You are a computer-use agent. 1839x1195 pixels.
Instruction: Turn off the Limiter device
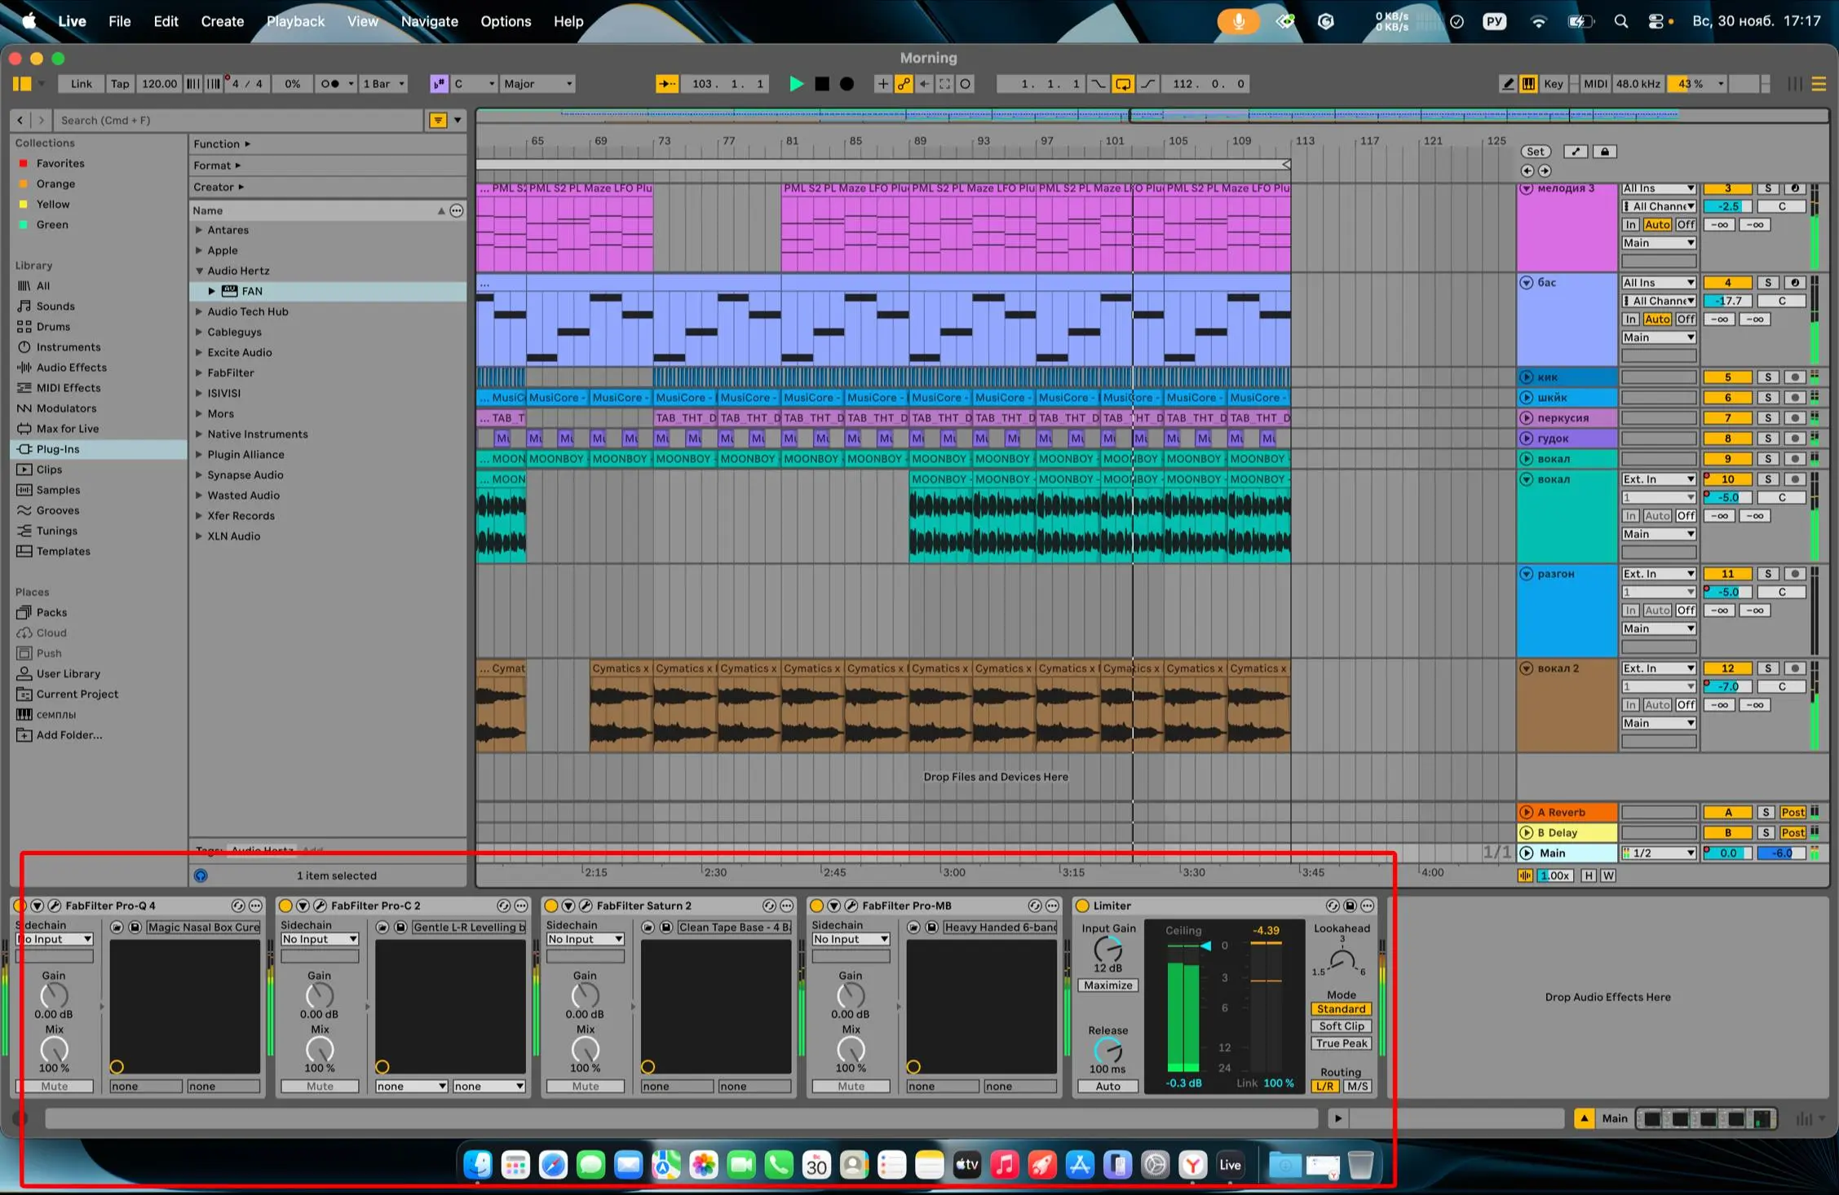pyautogui.click(x=1082, y=906)
